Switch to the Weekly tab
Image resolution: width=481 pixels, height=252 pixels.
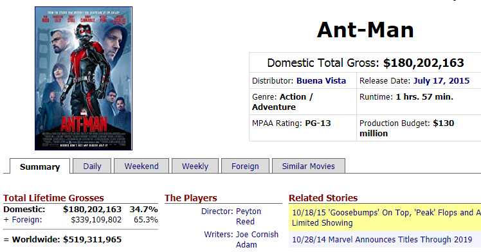coord(195,166)
